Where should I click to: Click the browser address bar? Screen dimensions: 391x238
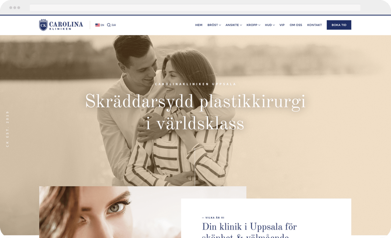(x=195, y=8)
